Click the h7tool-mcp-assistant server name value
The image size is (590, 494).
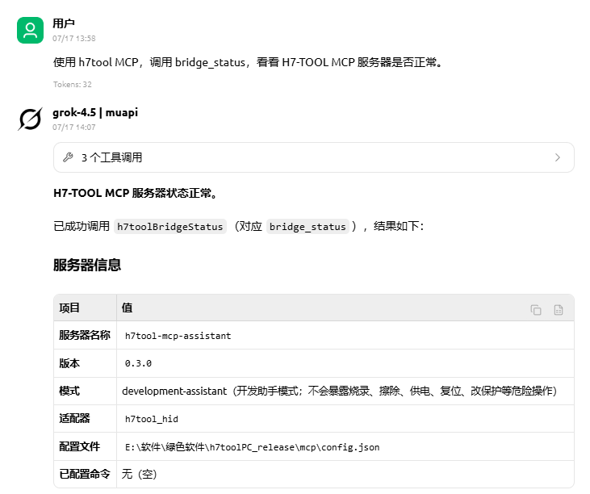pyautogui.click(x=178, y=336)
